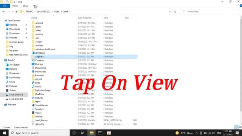Refresh the current folder
Screen dimensions: 242x136
[x=175, y=12]
